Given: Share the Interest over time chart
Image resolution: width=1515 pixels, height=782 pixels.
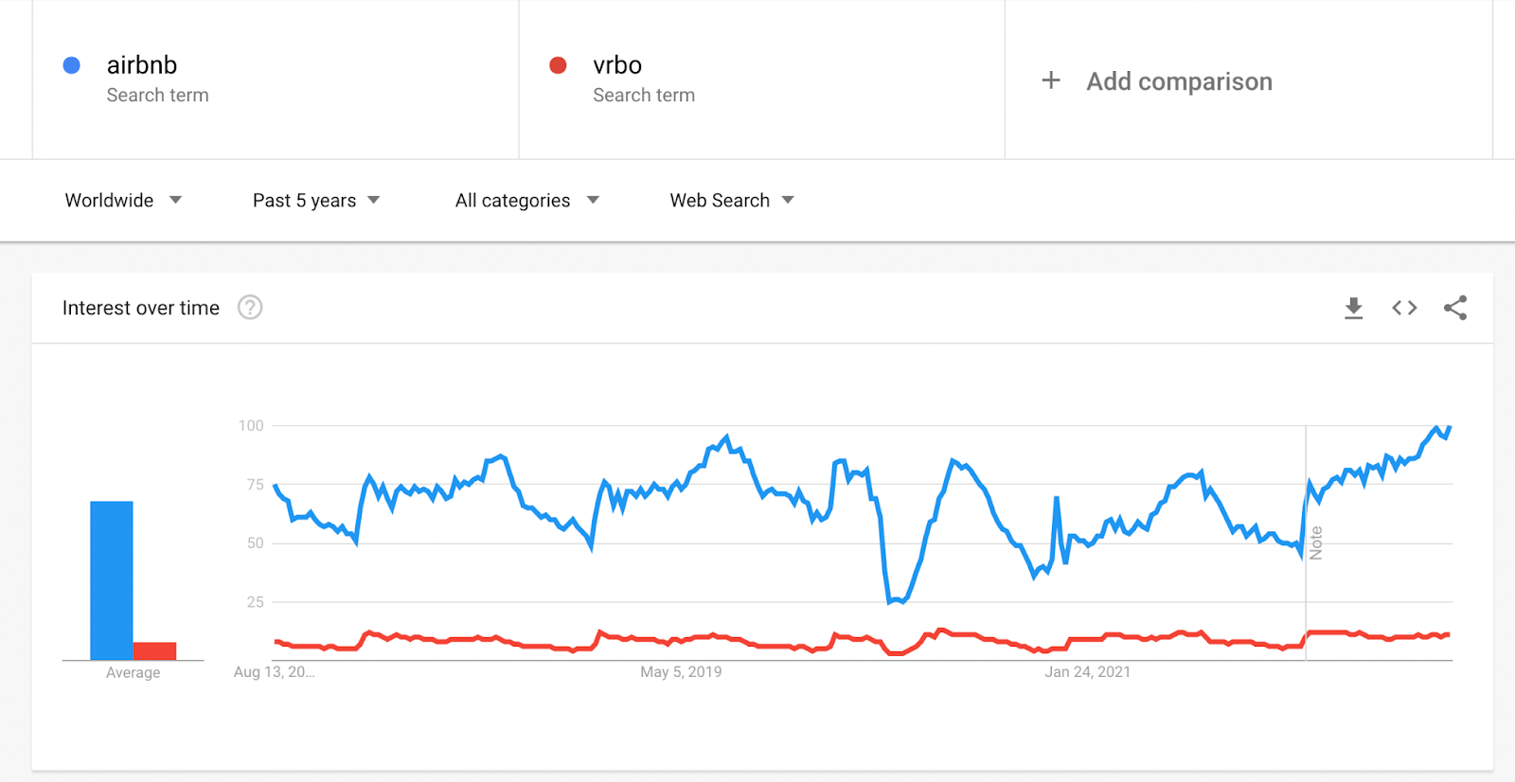Looking at the screenshot, I should (1455, 308).
